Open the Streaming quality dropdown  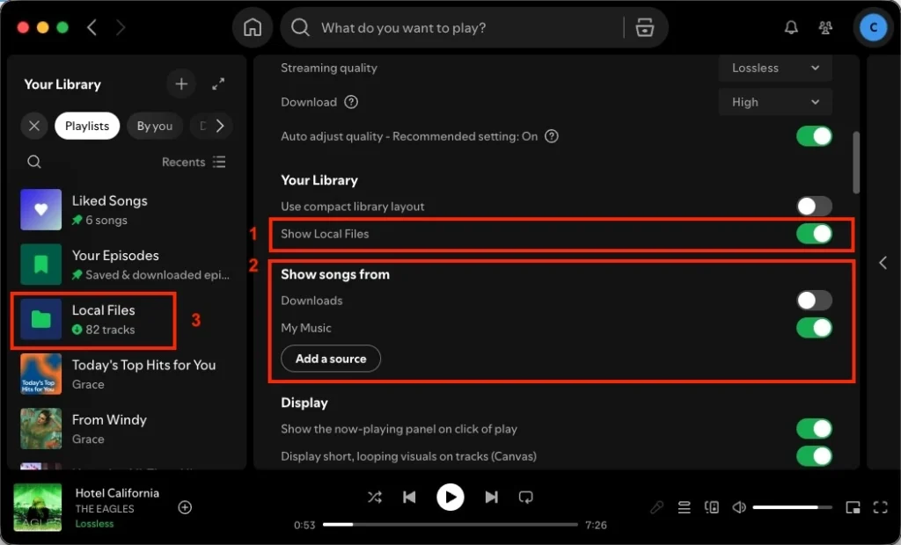click(x=774, y=68)
